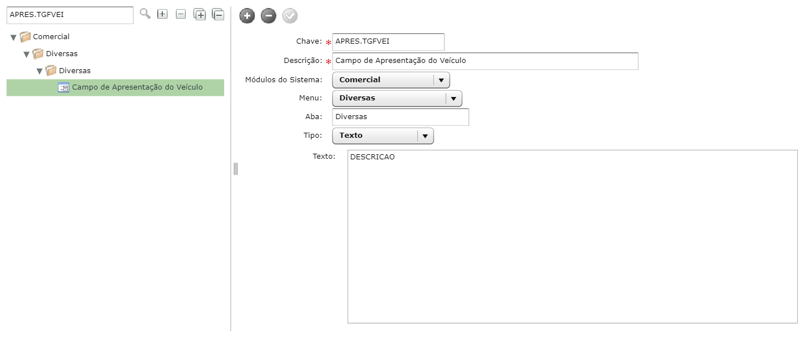Click inside the Texto text area
Viewport: 807px width, 338px height.
573,236
